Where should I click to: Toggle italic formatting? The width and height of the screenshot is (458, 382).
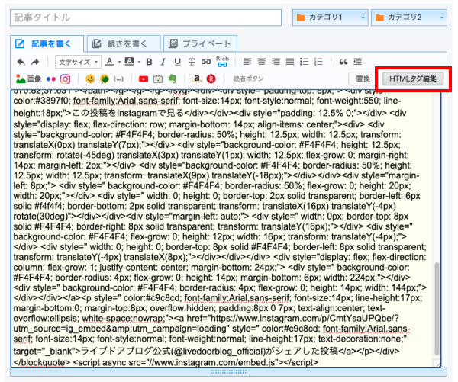163,62
